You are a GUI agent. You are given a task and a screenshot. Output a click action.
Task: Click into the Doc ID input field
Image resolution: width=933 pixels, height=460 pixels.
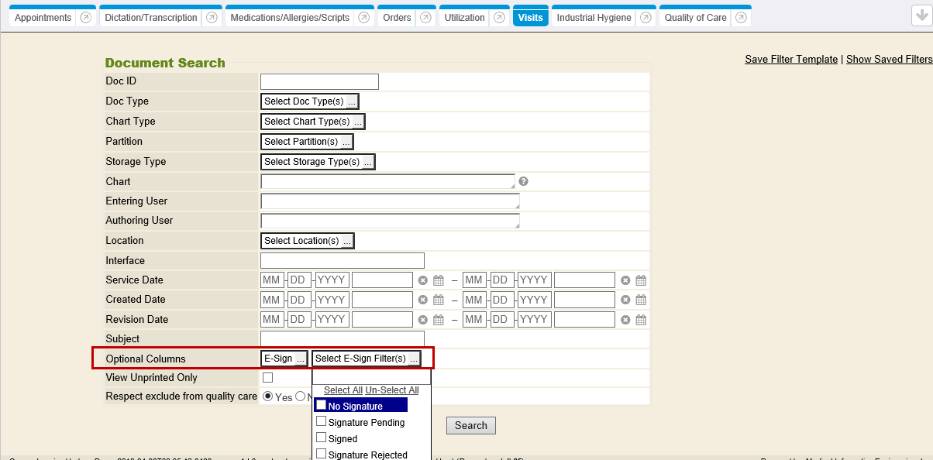(319, 81)
